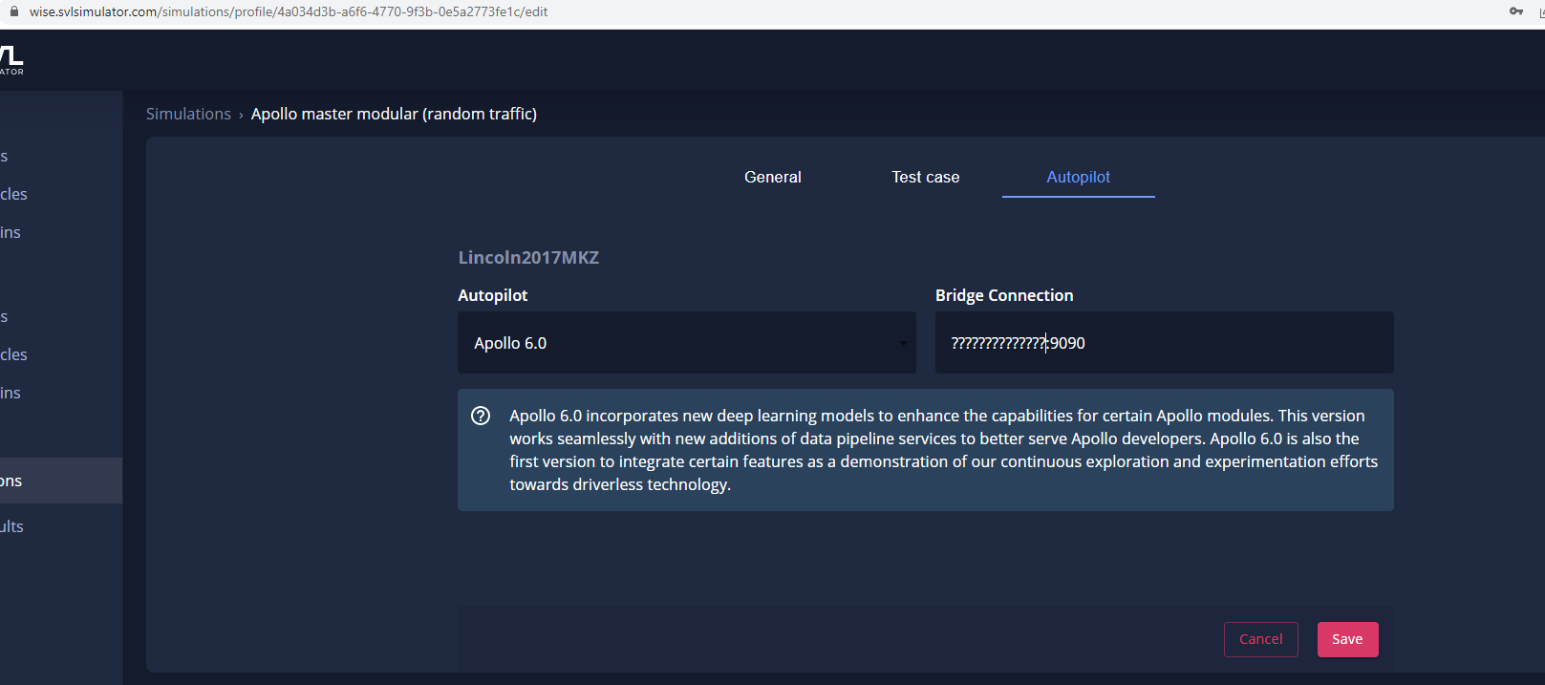Click the 'Autopilot' field label above the dropdown
Image resolution: width=1545 pixels, height=685 pixels.
(493, 295)
